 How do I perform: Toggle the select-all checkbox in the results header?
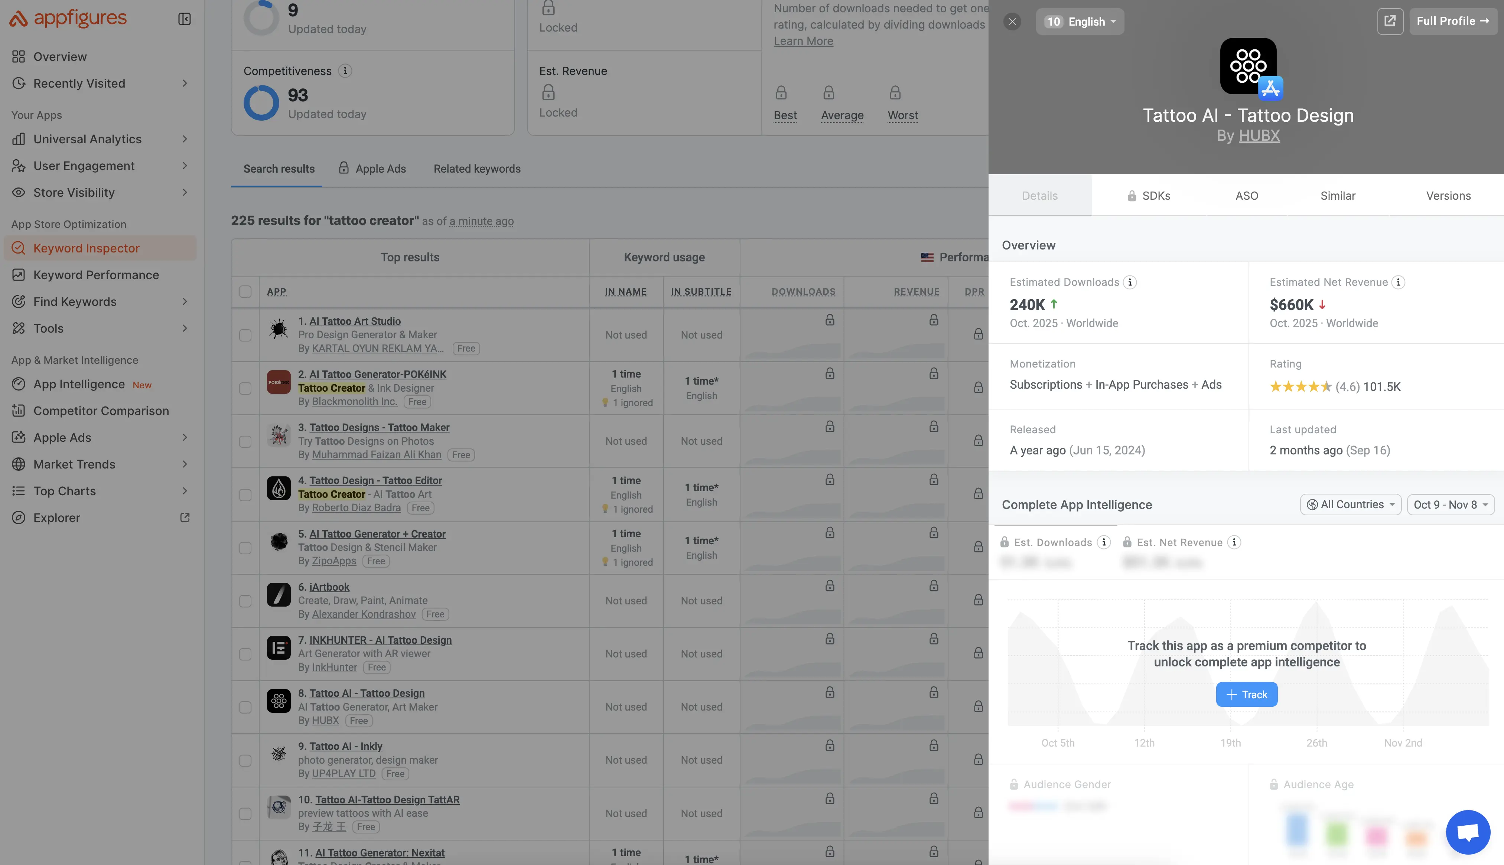click(x=245, y=291)
